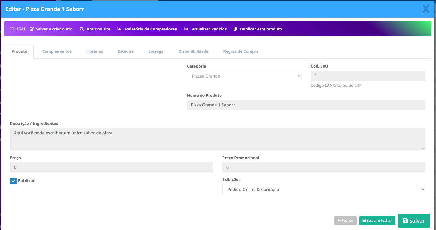Switch to the Regras de Compra tab

click(241, 51)
